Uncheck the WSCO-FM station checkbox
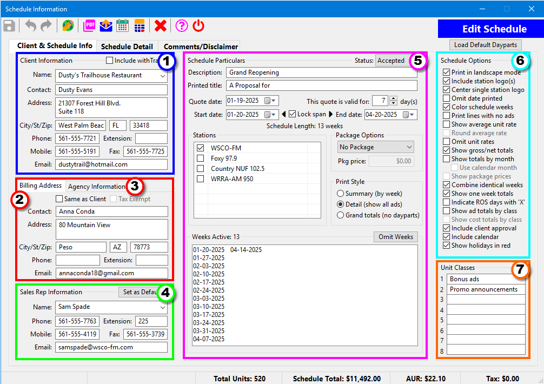The image size is (544, 384). click(200, 148)
